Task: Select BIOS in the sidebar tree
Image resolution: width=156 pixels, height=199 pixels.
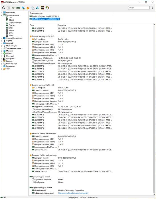Action: pos(11,33)
